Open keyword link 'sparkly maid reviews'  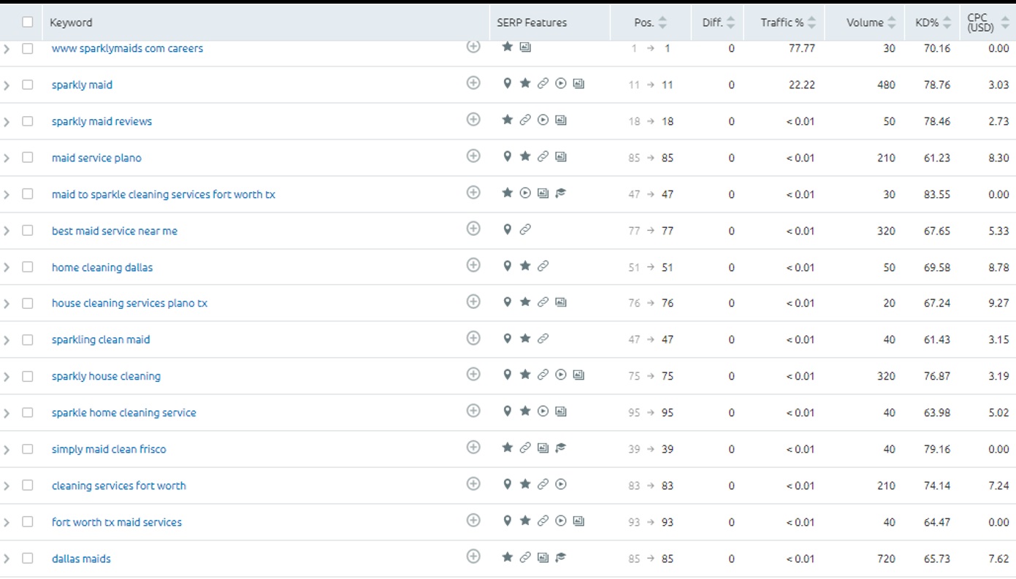pos(102,121)
